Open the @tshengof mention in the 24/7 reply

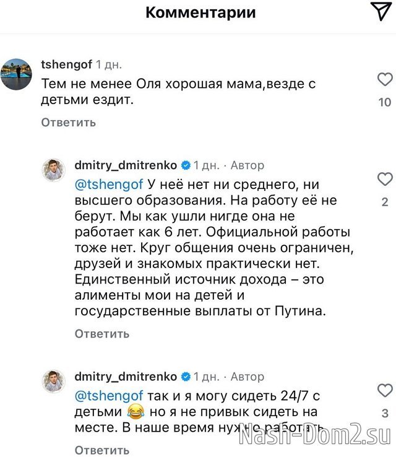tap(109, 395)
